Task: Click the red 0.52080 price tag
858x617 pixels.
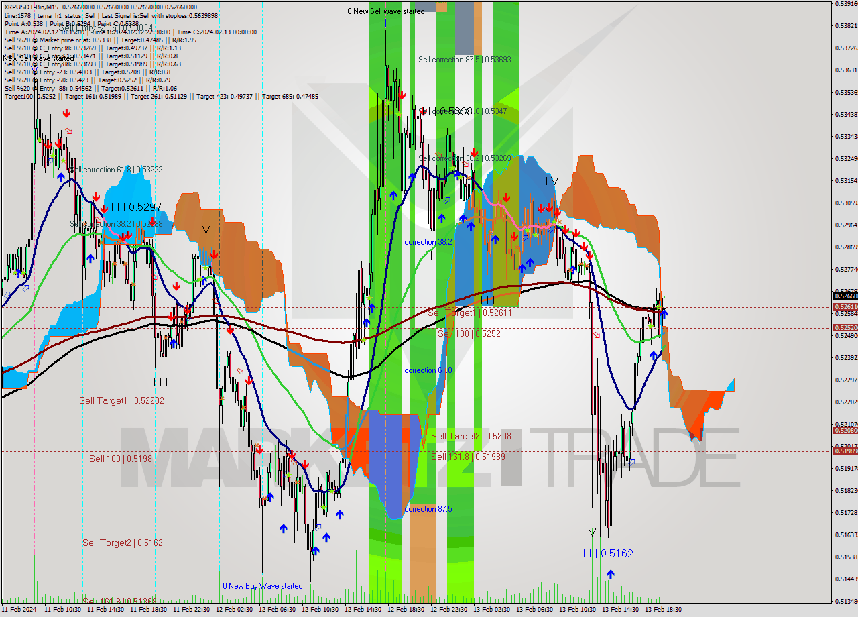Action: 845,430
